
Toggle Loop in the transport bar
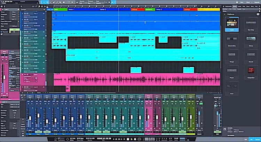(x=139, y=139)
